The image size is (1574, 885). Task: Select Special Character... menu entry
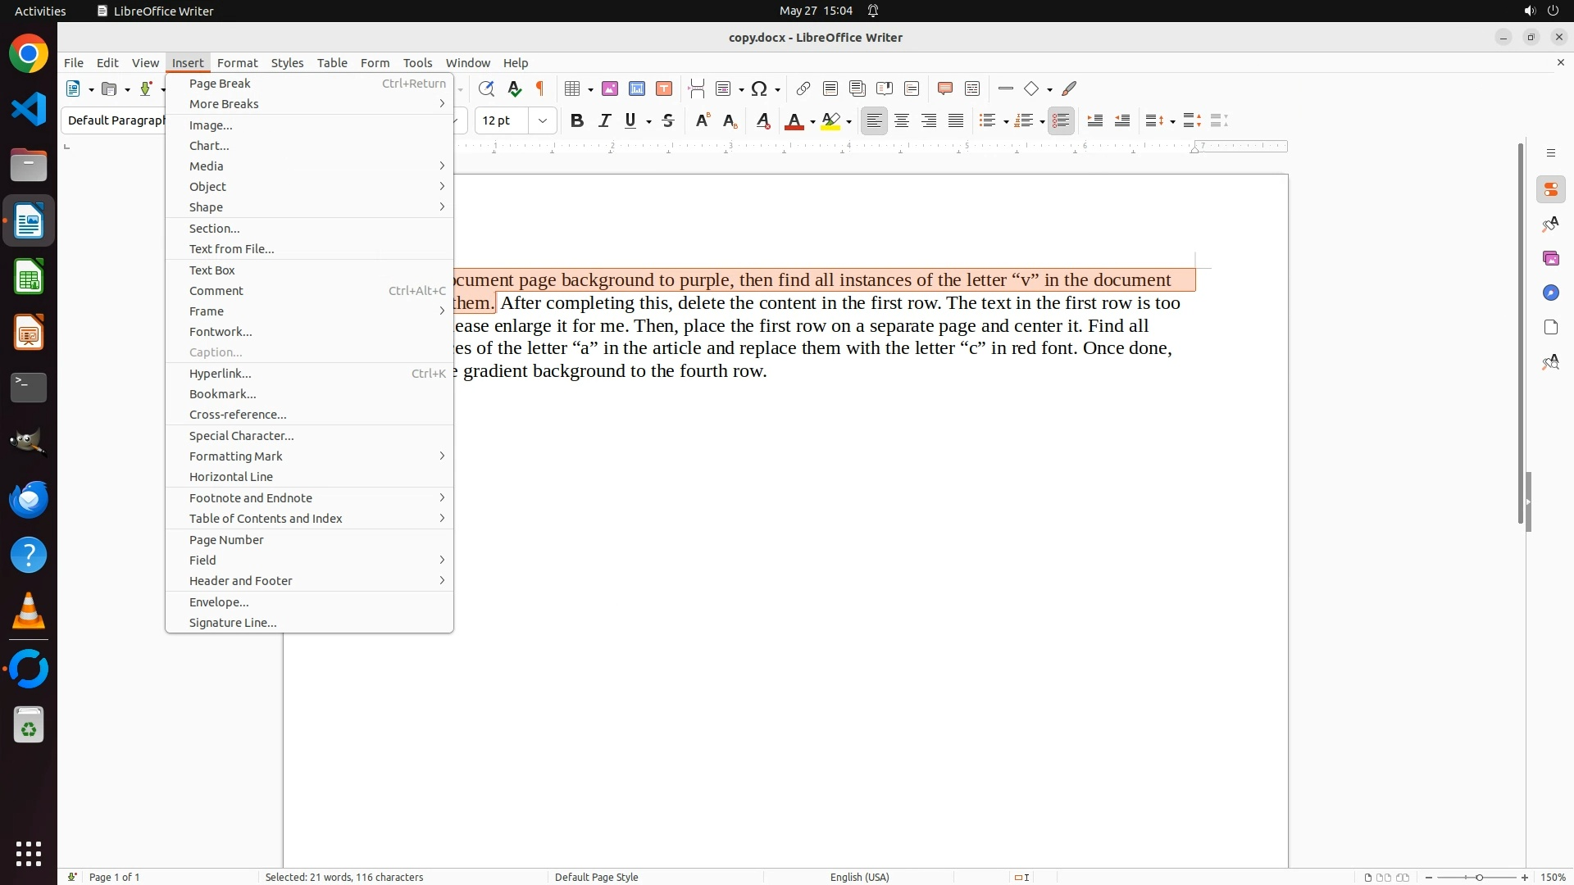241,436
